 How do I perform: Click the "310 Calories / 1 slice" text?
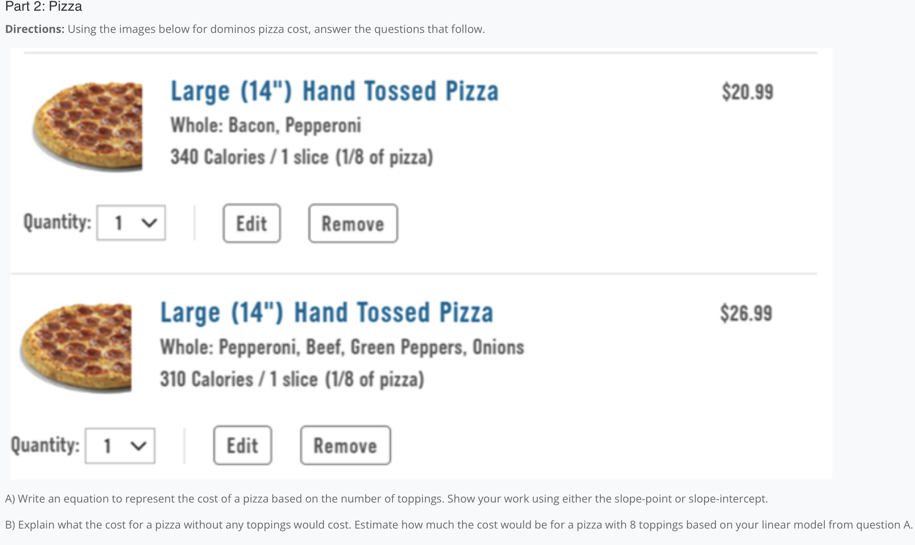[x=292, y=379]
